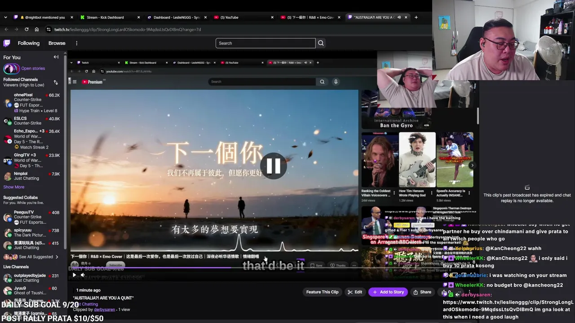Click Feature This Clip button
Image resolution: width=575 pixels, height=323 pixels.
click(322, 292)
